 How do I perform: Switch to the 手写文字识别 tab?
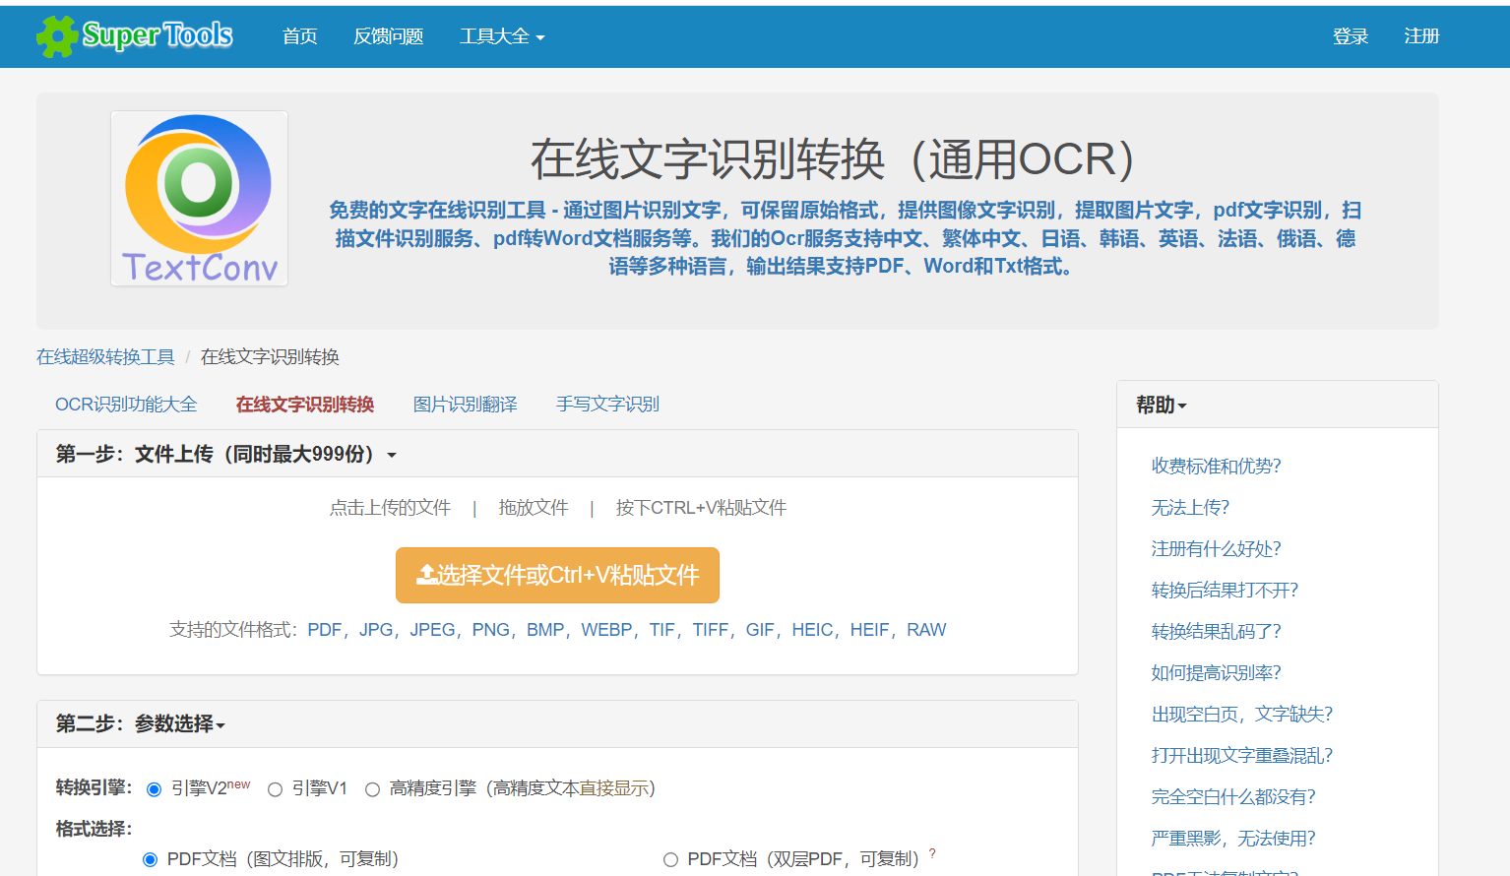(x=607, y=405)
